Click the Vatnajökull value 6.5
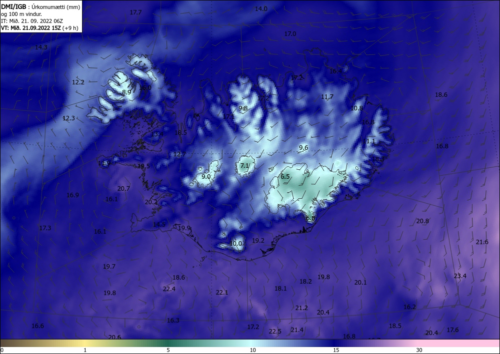This screenshot has width=500, height=354. click(x=285, y=177)
